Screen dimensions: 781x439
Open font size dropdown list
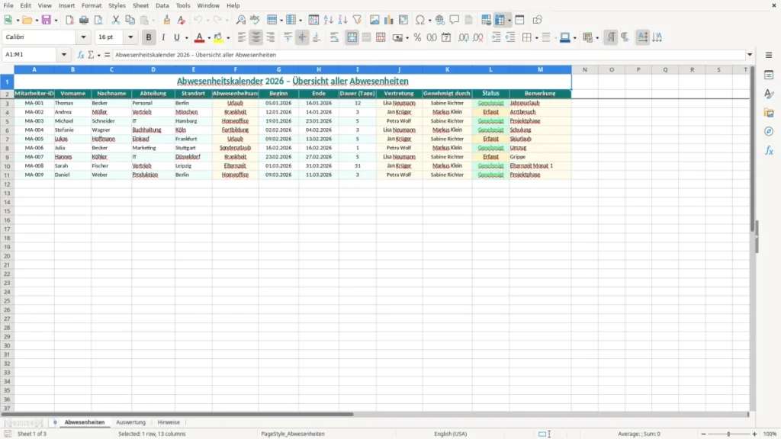(x=130, y=37)
